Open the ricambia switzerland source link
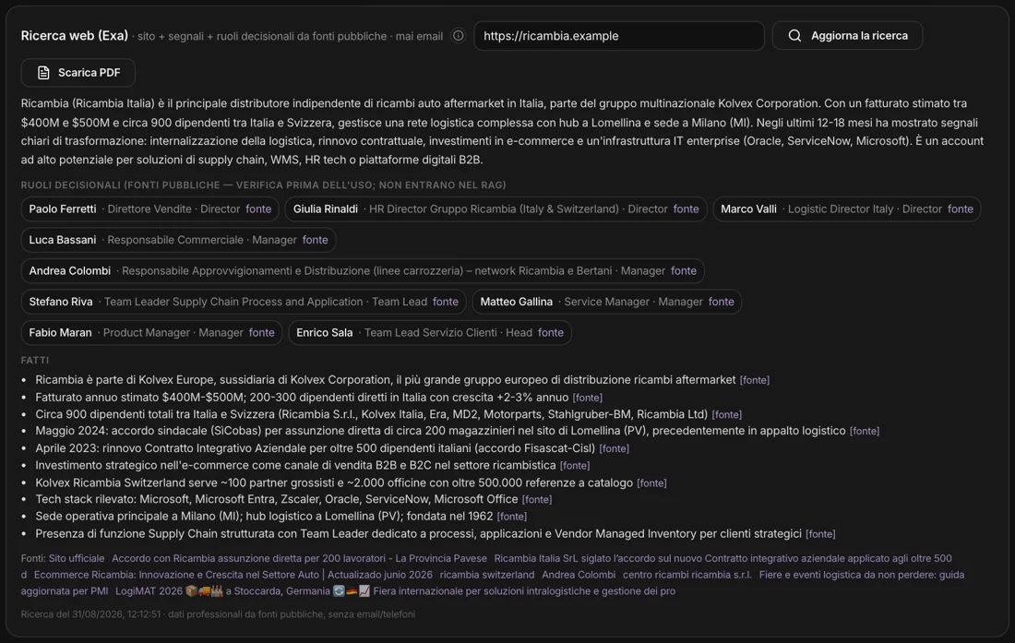1015x643 pixels. pyautogui.click(x=487, y=575)
